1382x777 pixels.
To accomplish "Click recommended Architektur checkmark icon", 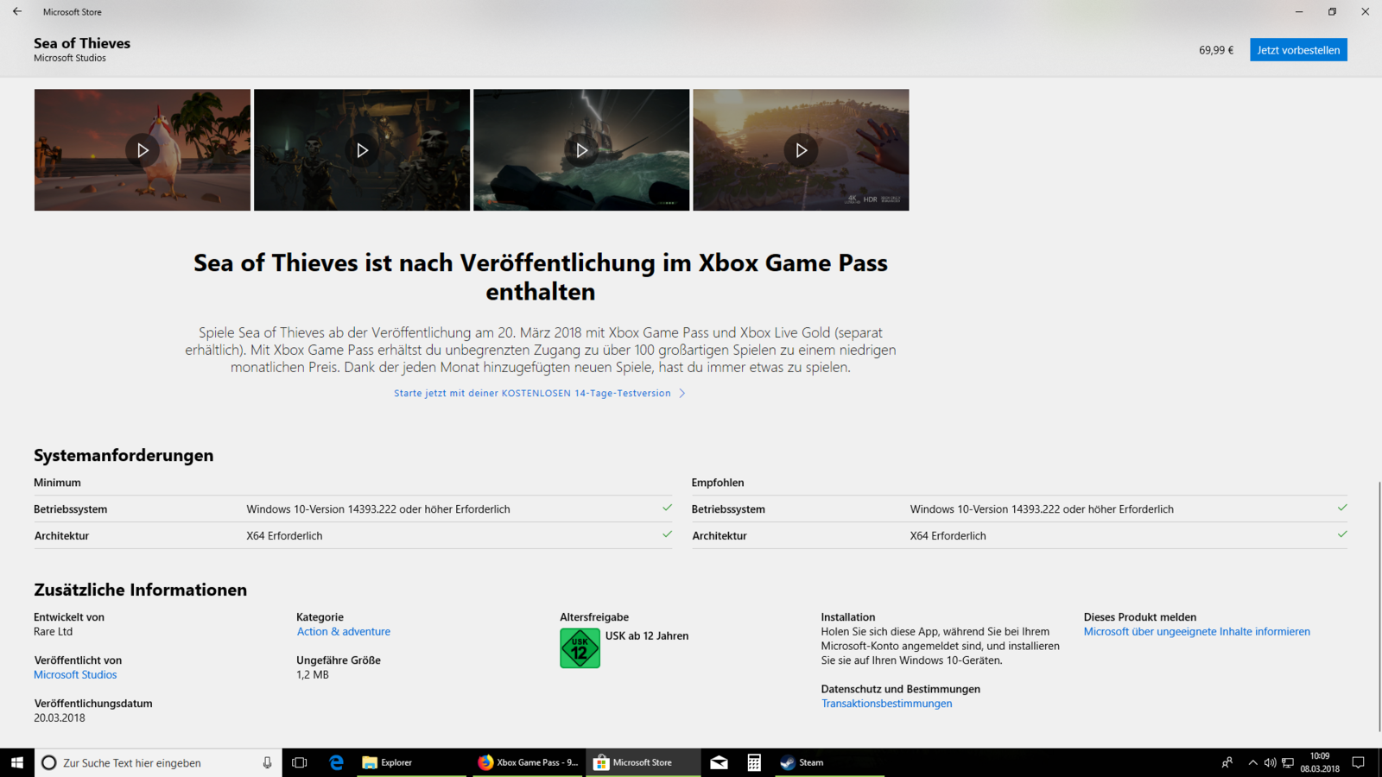I will point(1342,534).
